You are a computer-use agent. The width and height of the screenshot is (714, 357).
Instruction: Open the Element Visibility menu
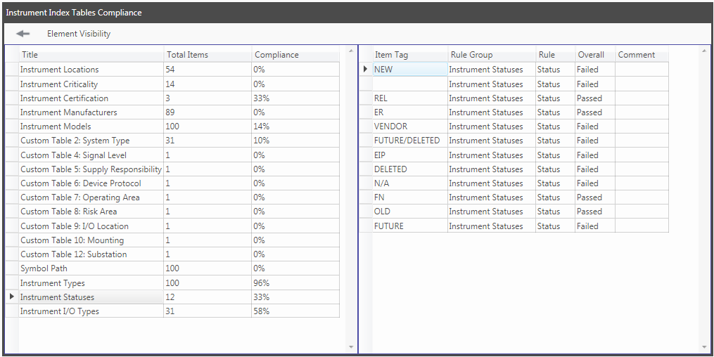[79, 34]
